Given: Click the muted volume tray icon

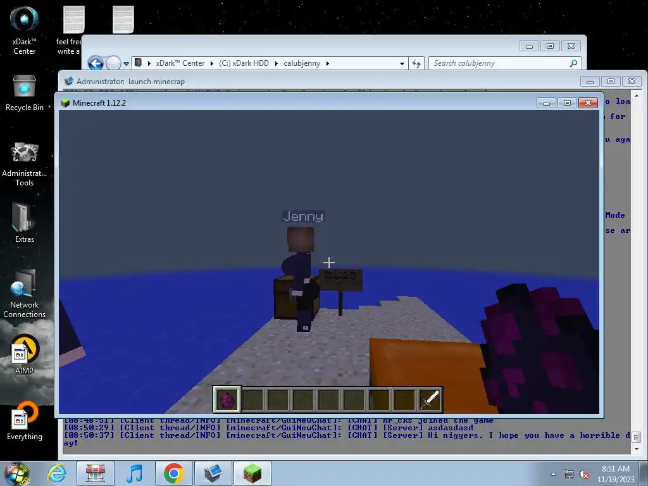Looking at the screenshot, I should click(x=584, y=474).
